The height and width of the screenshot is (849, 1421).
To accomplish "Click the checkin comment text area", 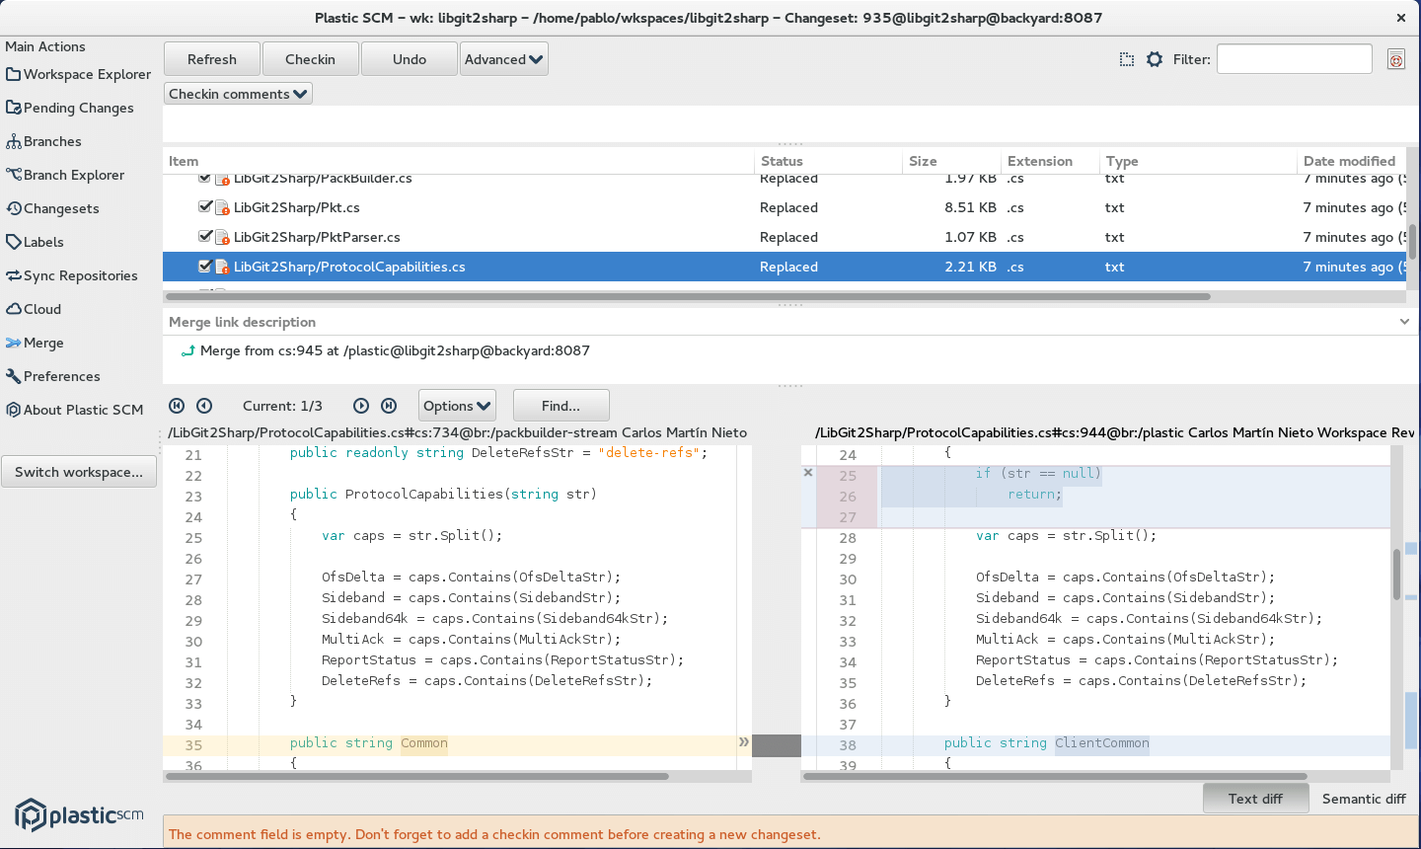I will pyautogui.click(x=789, y=123).
